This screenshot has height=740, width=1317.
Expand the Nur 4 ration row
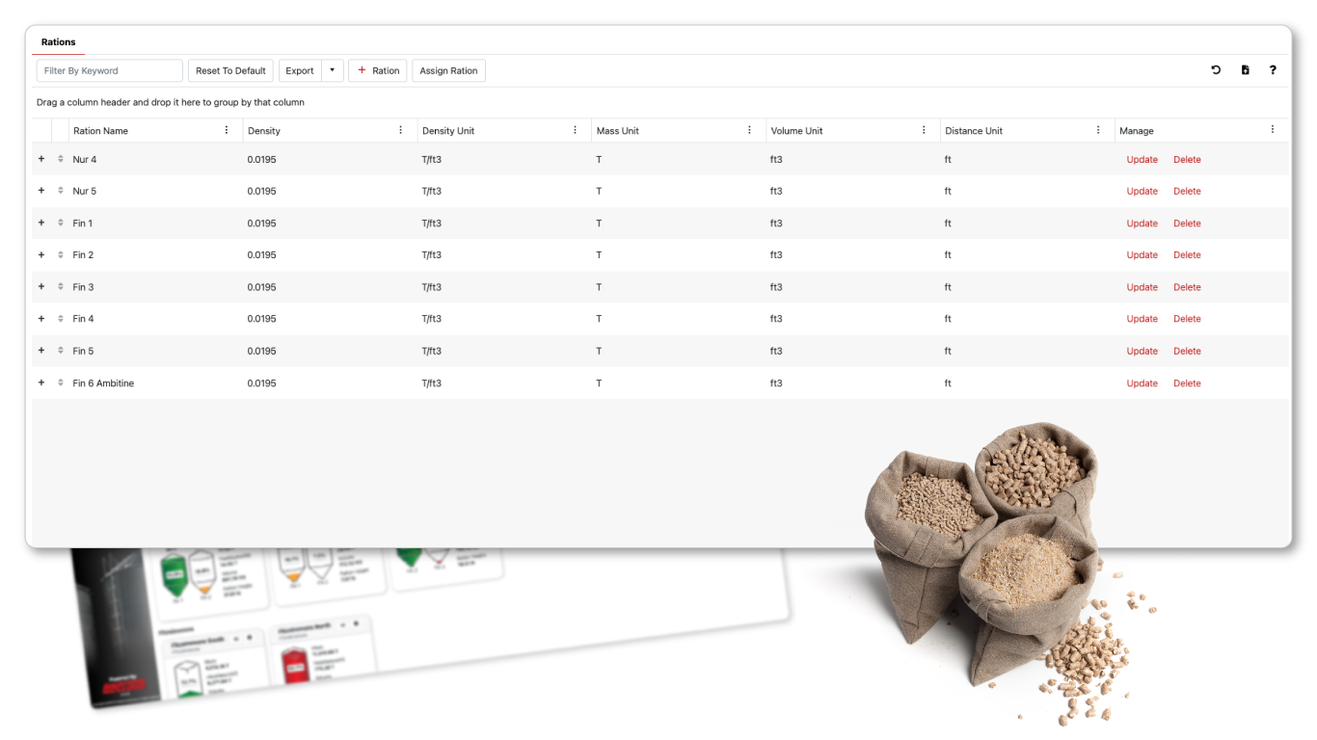pyautogui.click(x=40, y=159)
